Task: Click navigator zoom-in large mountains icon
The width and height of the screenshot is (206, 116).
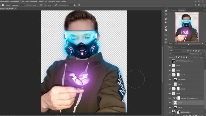Action: click(x=202, y=44)
